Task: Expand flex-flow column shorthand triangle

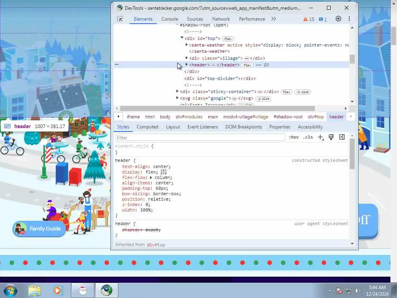Action: pos(151,177)
